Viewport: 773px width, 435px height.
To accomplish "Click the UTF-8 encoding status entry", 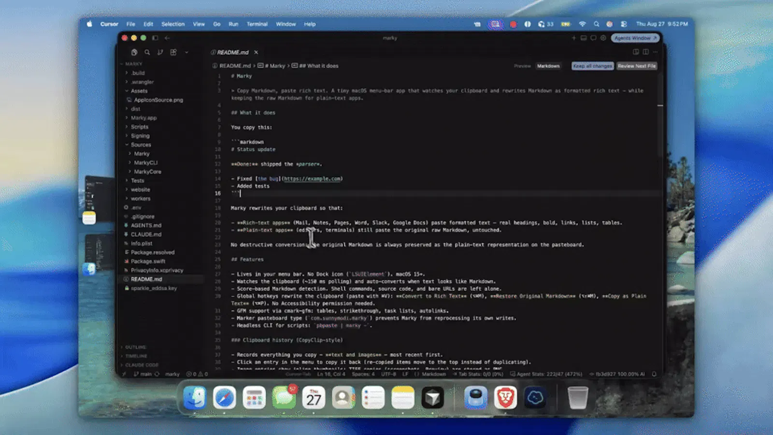I will click(388, 374).
